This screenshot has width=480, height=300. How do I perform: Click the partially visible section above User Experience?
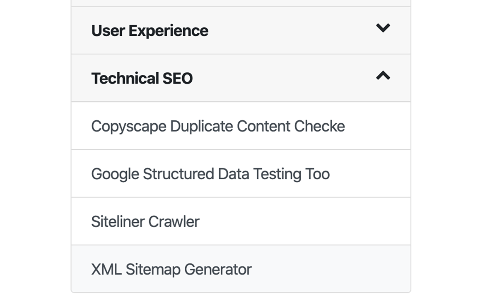point(240,2)
